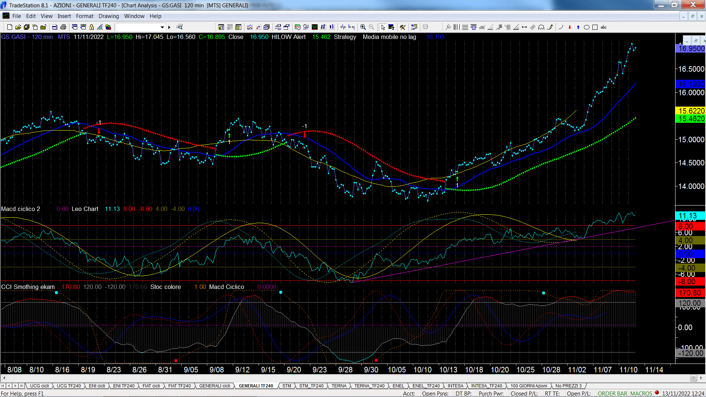Open the Edit menu

point(31,16)
